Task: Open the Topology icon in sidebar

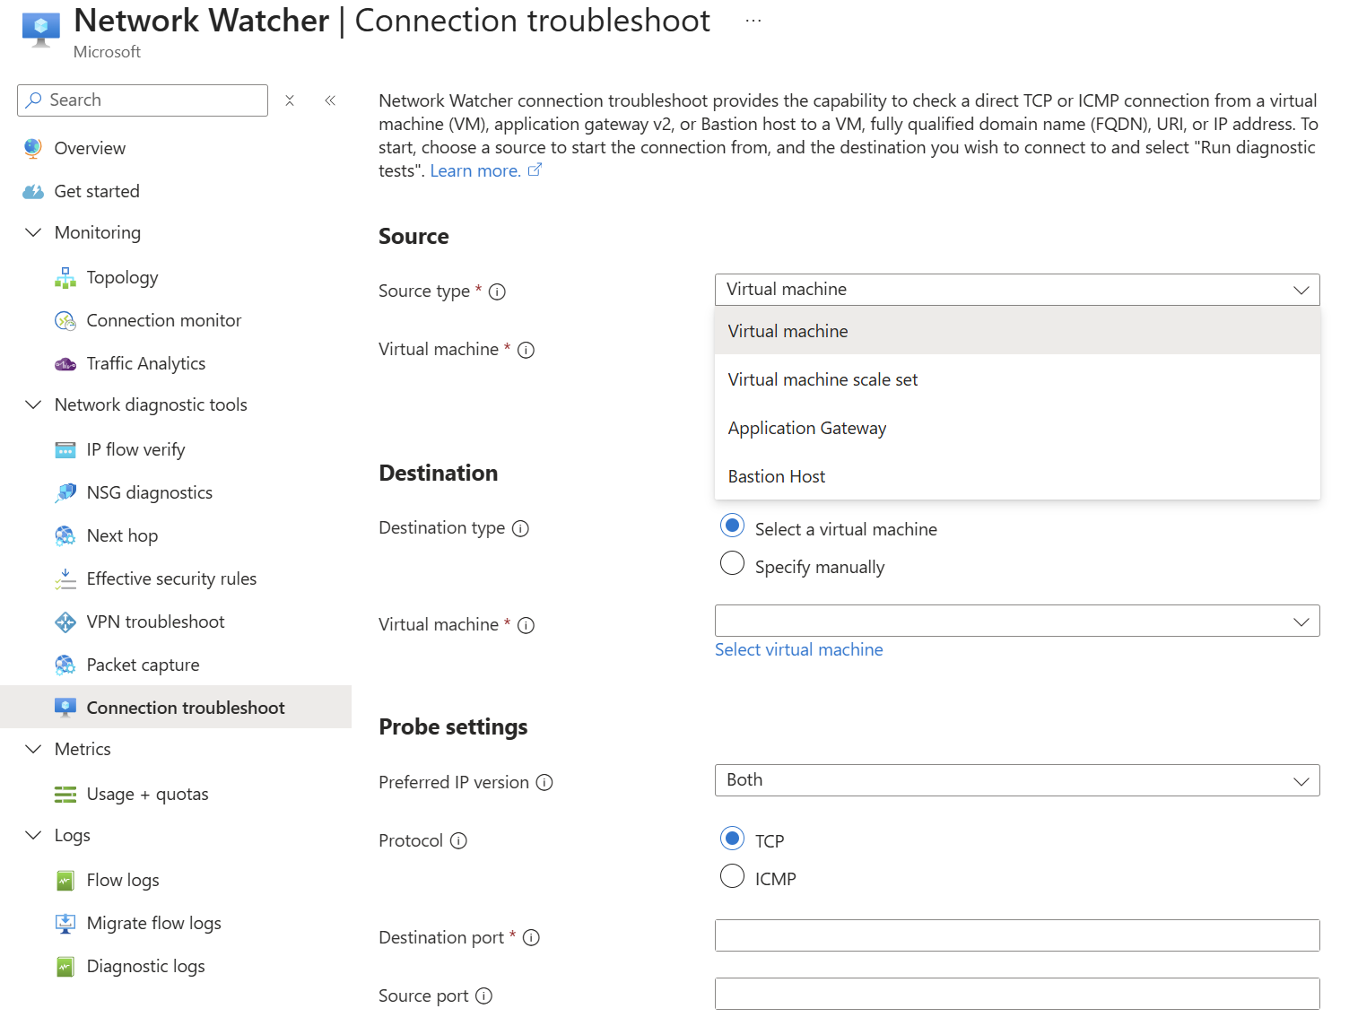Action: [65, 278]
